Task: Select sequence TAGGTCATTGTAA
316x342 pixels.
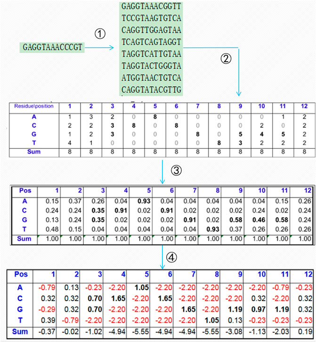Action: (x=151, y=54)
